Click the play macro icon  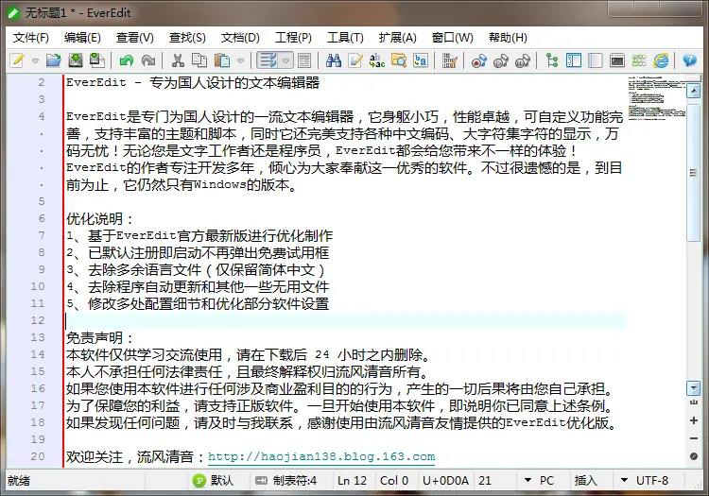[x=500, y=60]
